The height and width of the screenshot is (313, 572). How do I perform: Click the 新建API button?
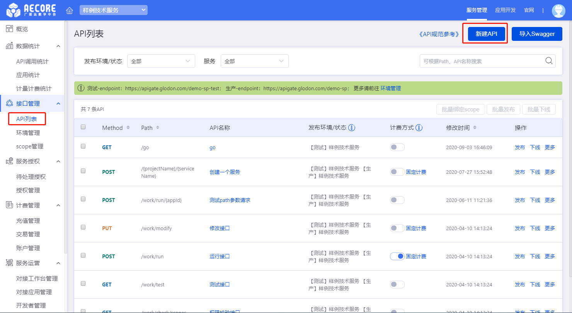[486, 34]
